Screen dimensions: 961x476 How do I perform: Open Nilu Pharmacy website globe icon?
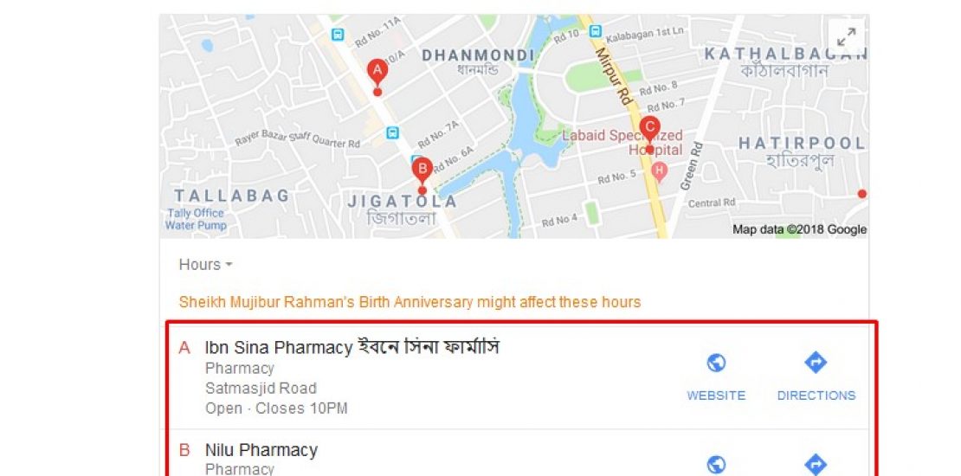(x=716, y=465)
